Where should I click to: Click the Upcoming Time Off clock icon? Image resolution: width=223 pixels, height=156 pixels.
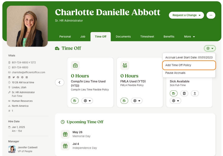63,122
